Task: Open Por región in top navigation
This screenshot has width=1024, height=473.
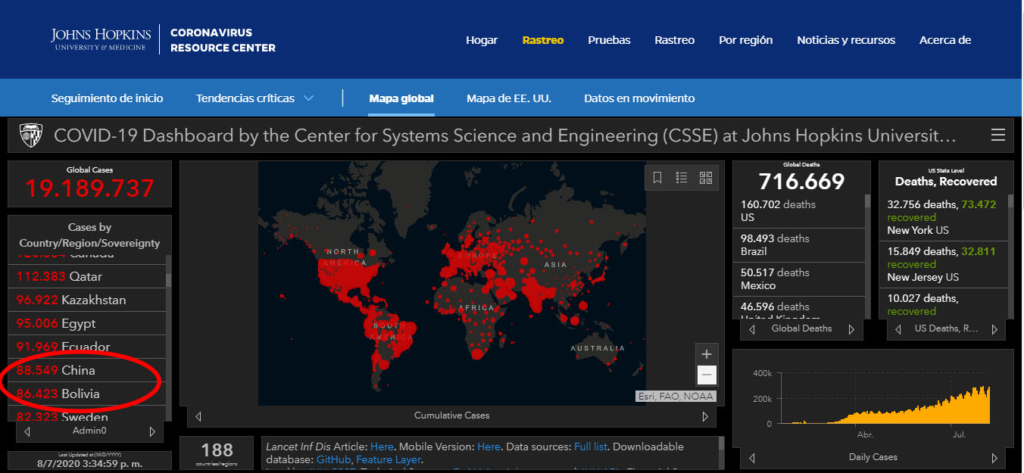Action: click(746, 40)
